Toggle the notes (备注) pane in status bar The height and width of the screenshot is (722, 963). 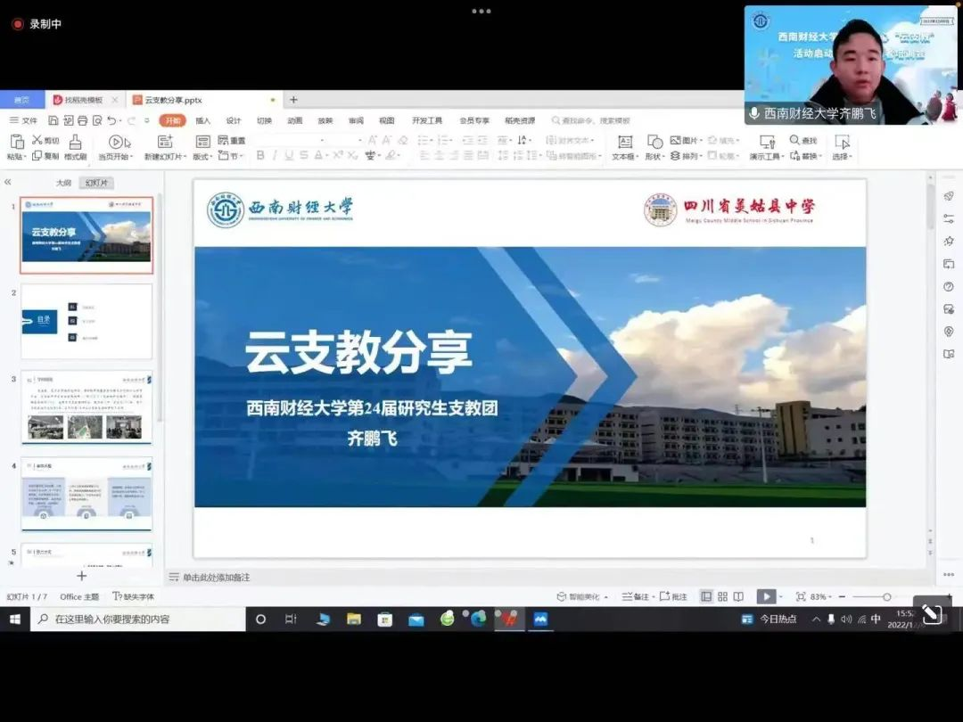[637, 596]
